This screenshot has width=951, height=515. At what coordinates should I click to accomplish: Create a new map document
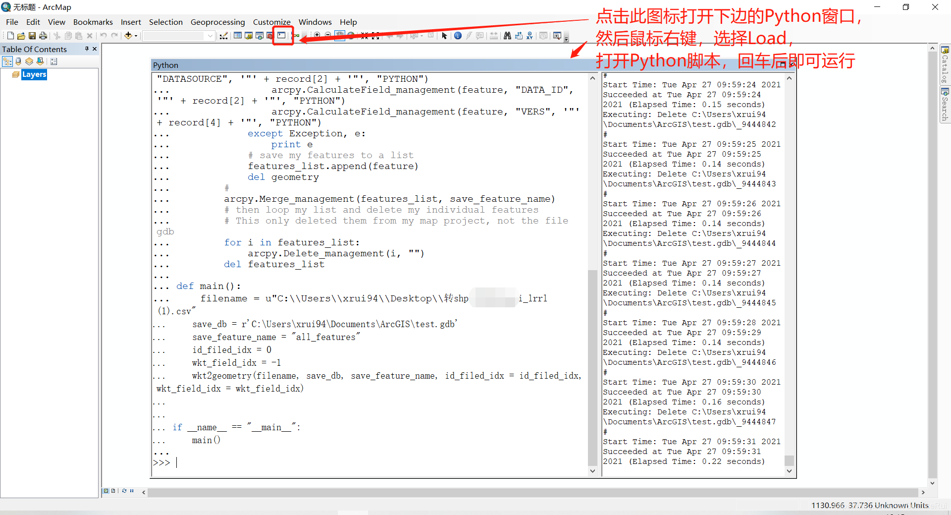click(x=10, y=36)
